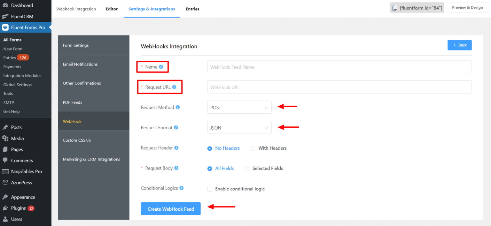Viewport: 491px width, 226px height.
Task: Click the shortcode copy icon near fluentform id
Action: click(395, 7)
